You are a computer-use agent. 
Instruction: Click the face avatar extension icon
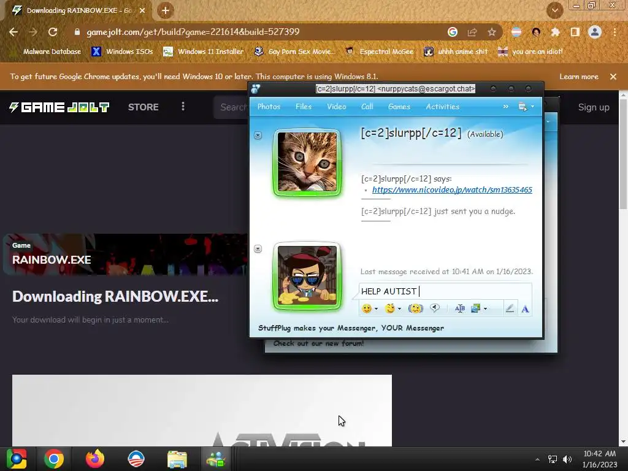pos(536,32)
